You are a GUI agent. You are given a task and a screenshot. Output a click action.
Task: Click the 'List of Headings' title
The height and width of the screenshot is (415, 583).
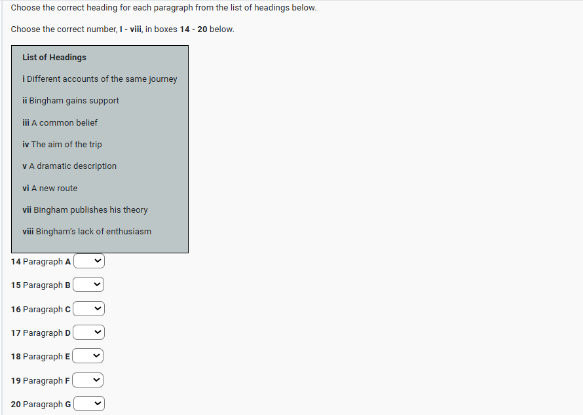tap(54, 57)
